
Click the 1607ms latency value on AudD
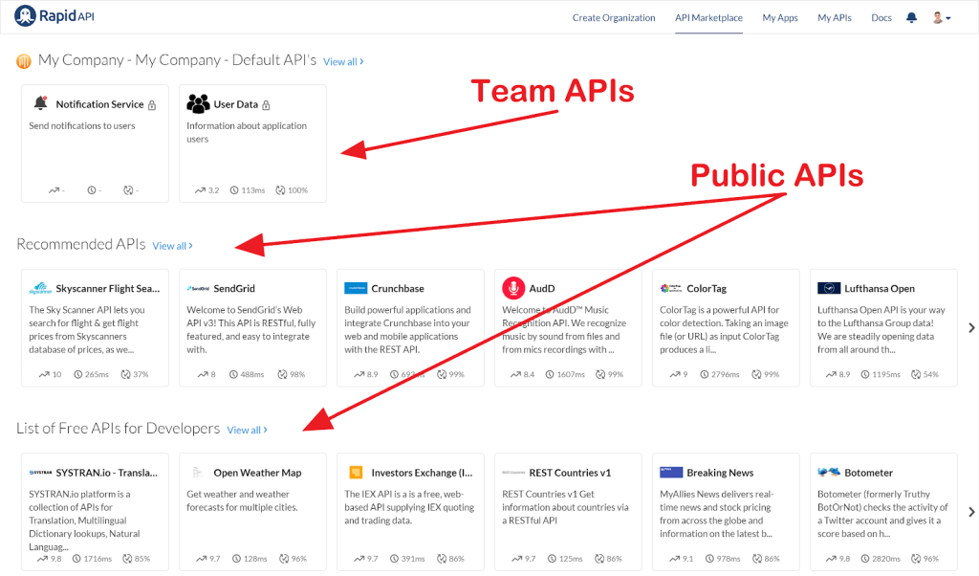[571, 374]
